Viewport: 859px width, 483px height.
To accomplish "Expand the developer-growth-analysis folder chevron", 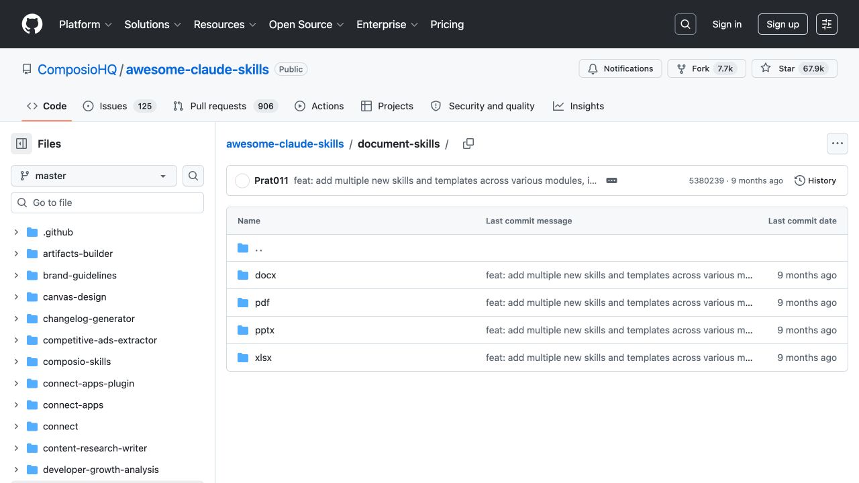I will (16, 470).
